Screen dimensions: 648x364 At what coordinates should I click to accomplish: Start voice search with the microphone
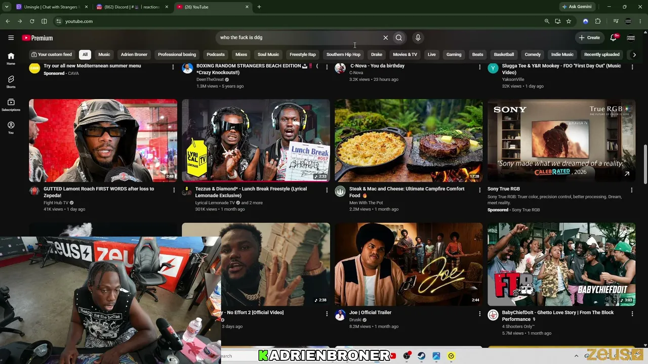pos(418,37)
